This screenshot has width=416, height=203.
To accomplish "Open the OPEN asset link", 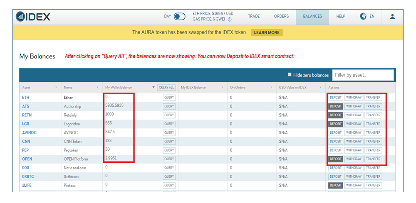I will (27, 159).
